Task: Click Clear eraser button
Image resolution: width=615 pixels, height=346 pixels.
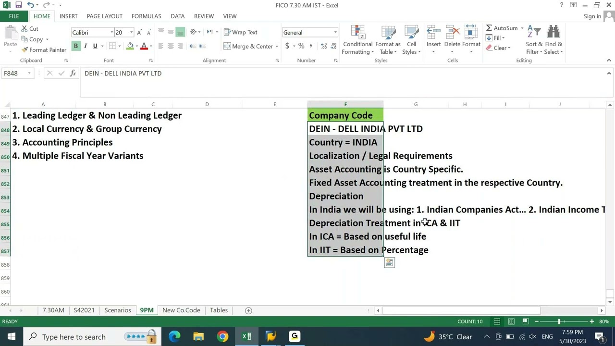Action: pos(498,48)
